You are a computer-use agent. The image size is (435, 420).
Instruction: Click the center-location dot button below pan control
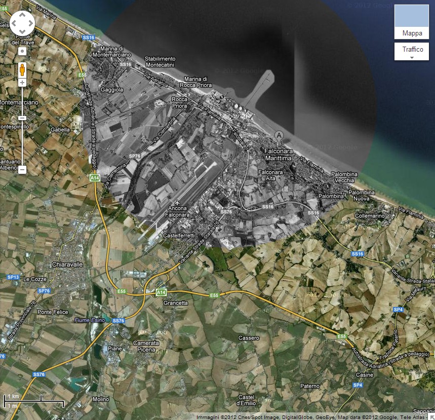click(x=22, y=51)
